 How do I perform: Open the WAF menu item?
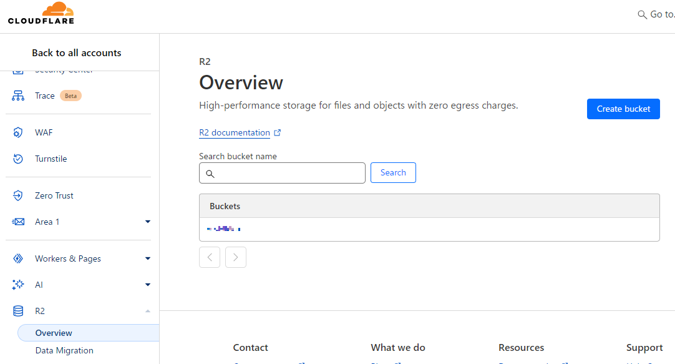pos(44,133)
